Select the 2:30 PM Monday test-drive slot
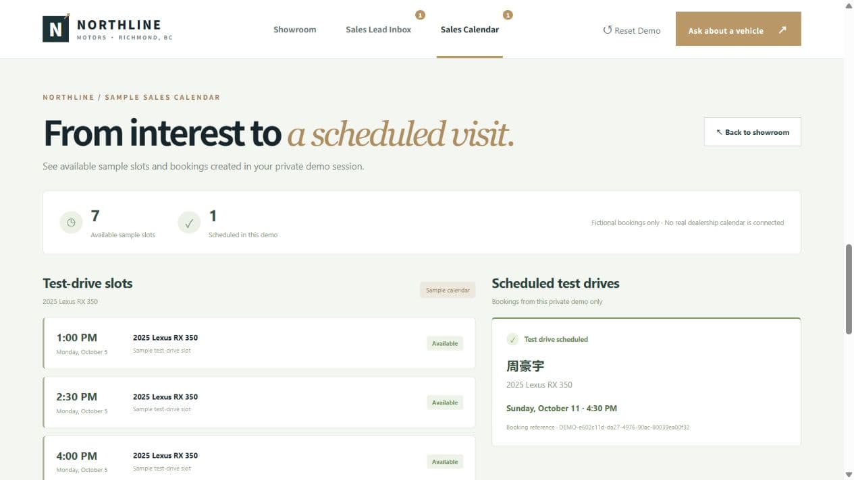 [x=259, y=402]
